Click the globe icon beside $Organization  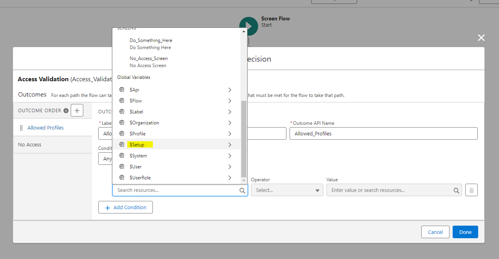point(122,123)
